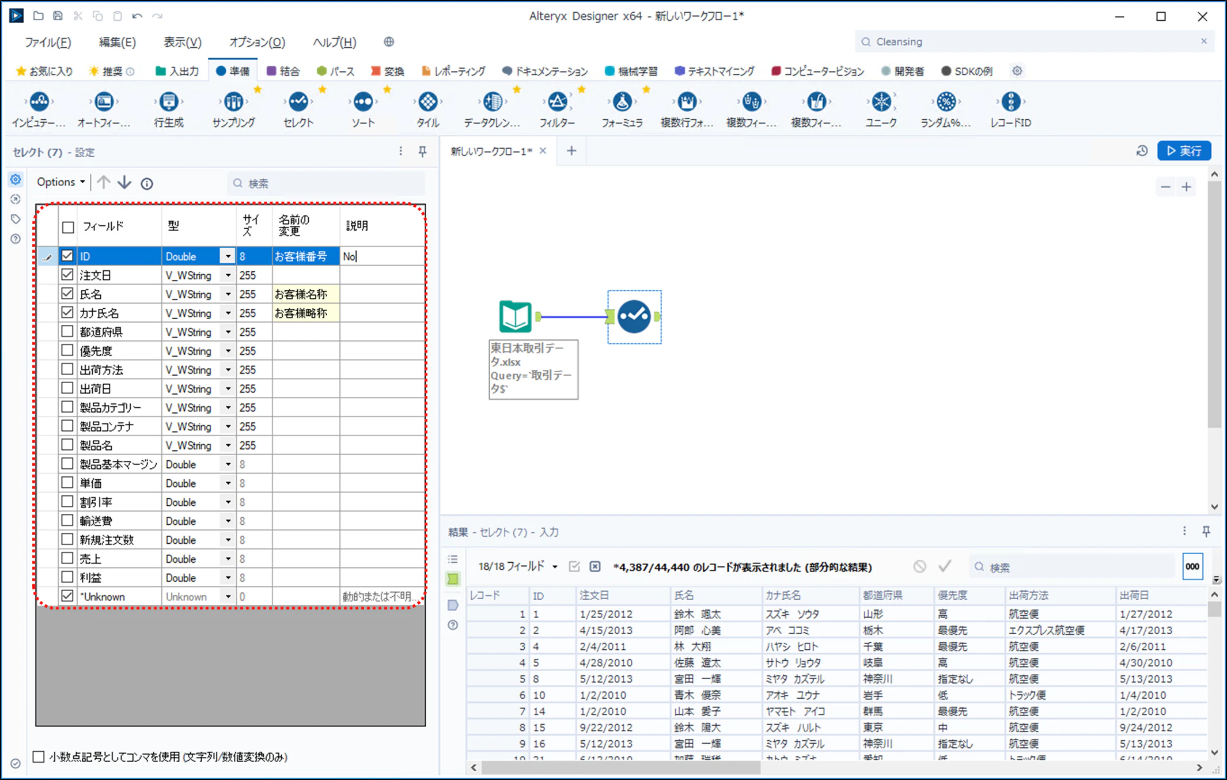Open the type dropdown for 利益 row

point(228,578)
